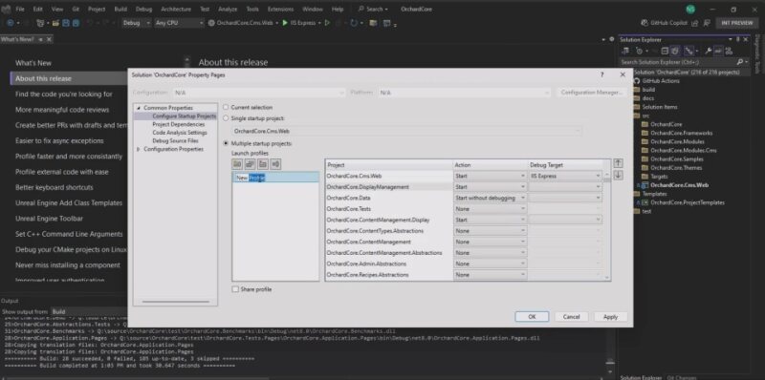Click Cancel in the Property Pages dialog
765x380 pixels.
(571, 317)
